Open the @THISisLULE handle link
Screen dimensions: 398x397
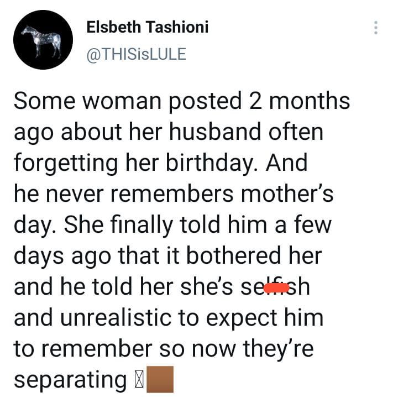click(137, 54)
